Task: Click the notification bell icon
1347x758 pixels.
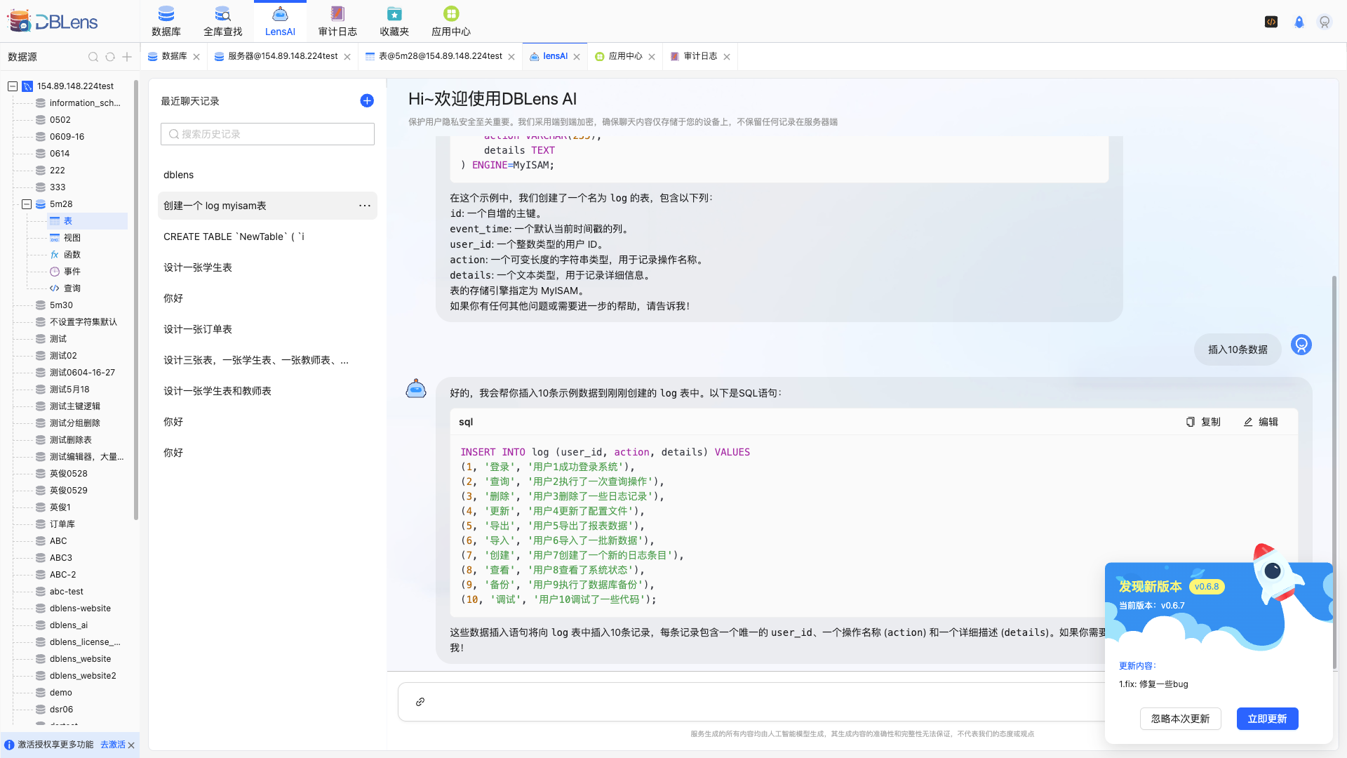Action: (1299, 22)
